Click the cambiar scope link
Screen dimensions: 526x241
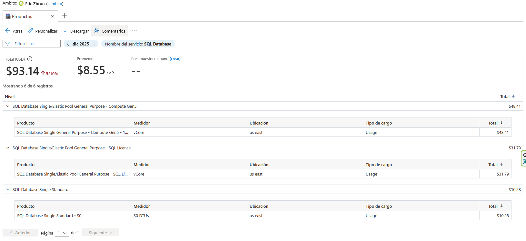(55, 4)
